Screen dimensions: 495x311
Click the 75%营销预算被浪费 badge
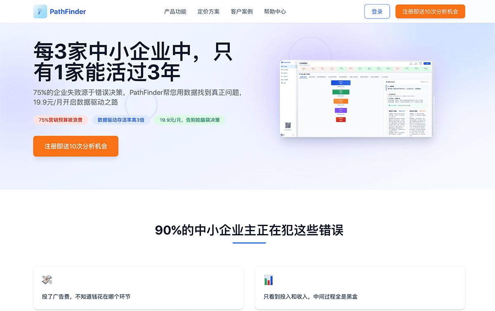pyautogui.click(x=61, y=120)
